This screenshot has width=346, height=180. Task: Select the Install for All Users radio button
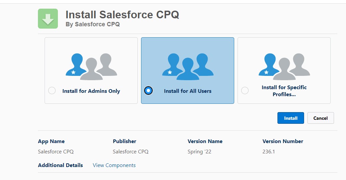148,90
